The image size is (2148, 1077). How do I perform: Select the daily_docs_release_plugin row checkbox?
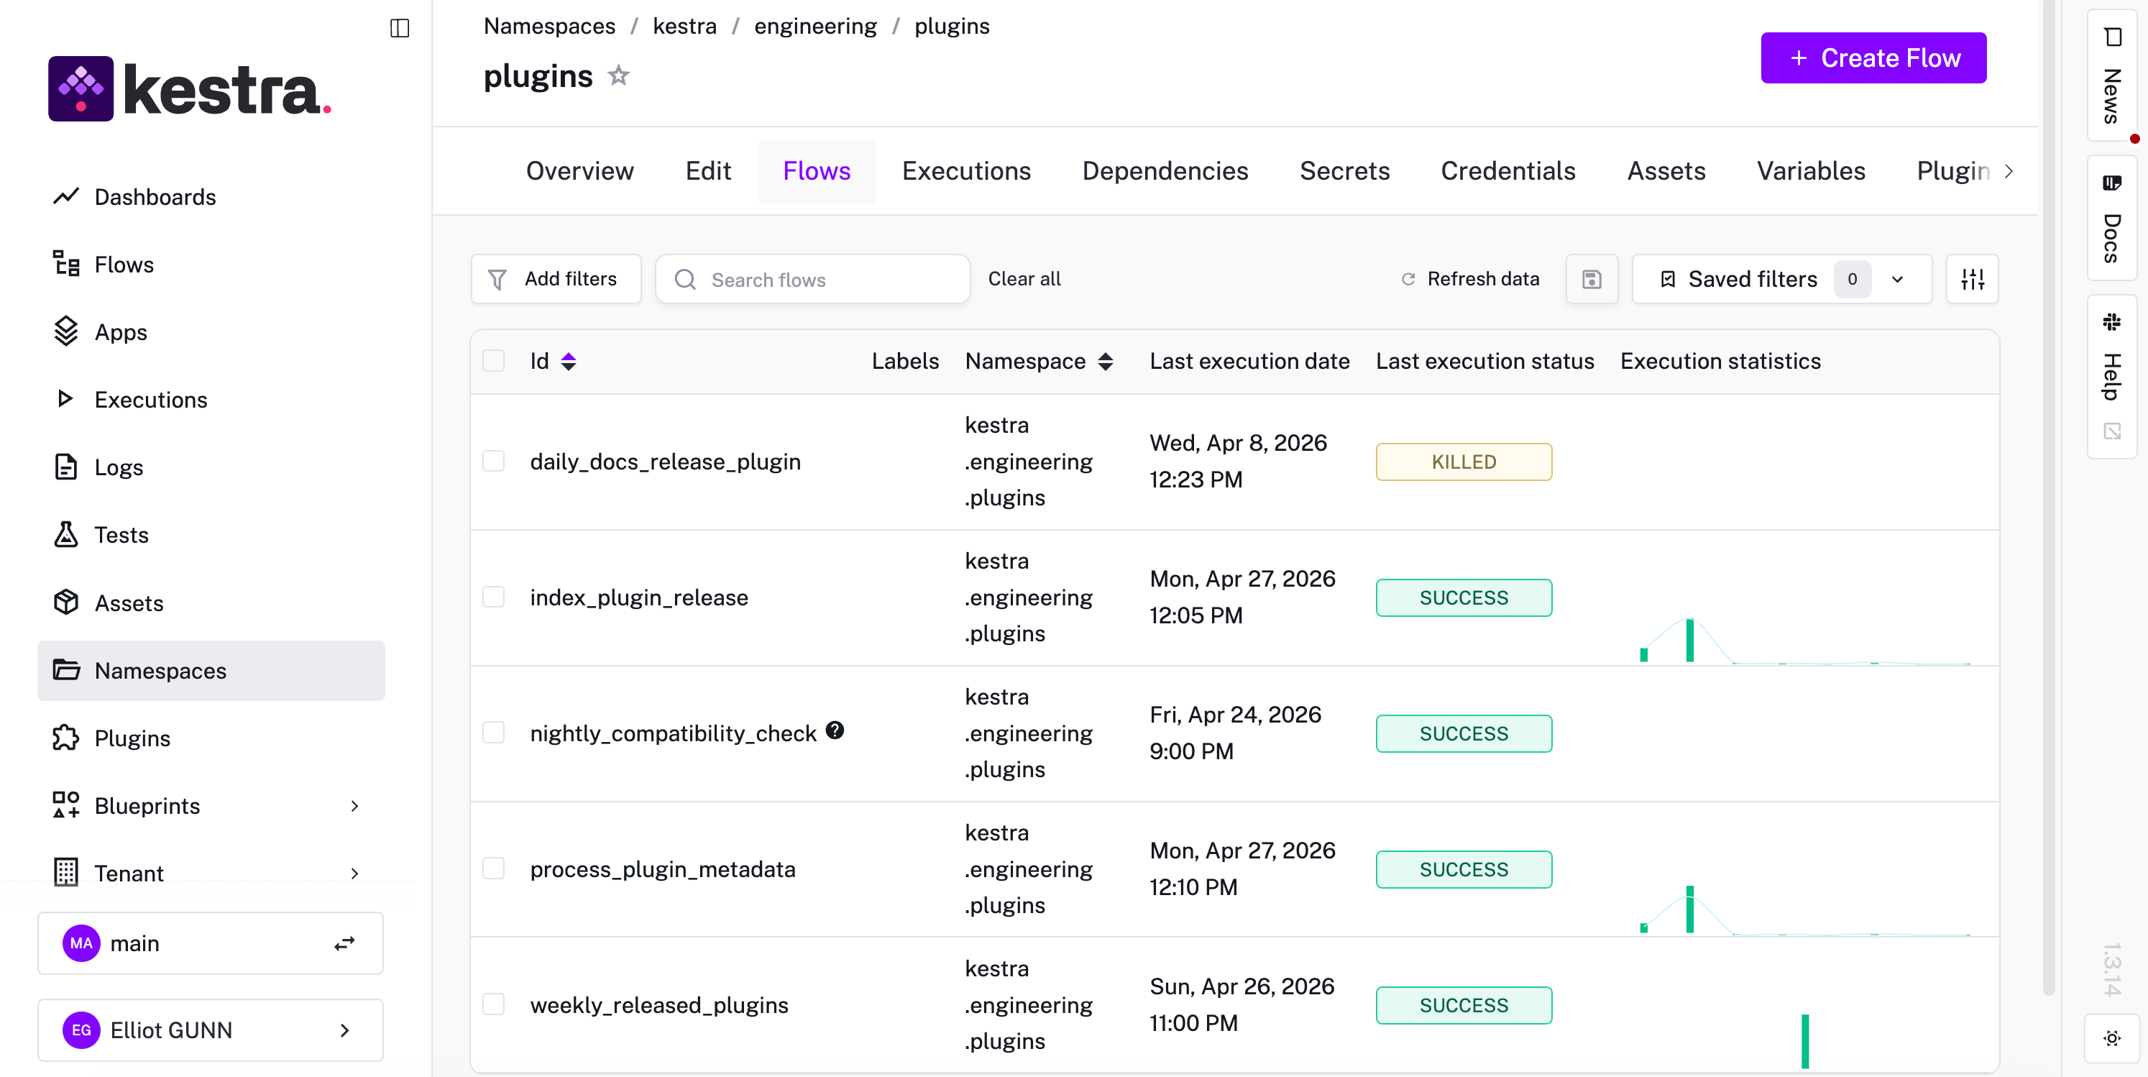(494, 462)
